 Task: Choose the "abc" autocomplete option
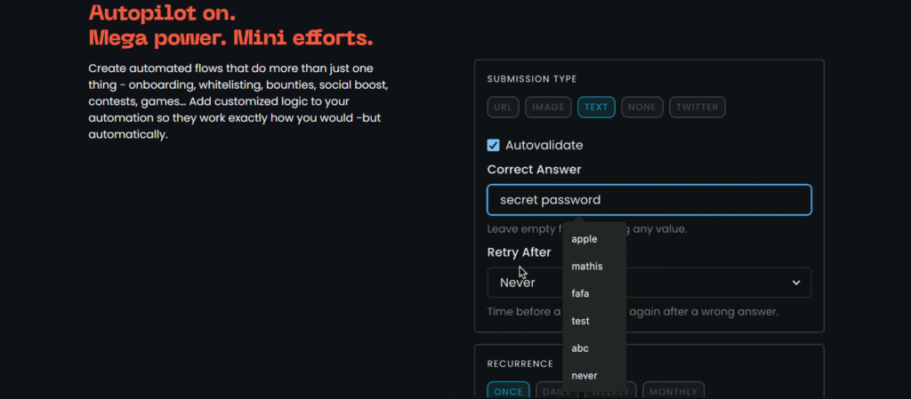[580, 348]
